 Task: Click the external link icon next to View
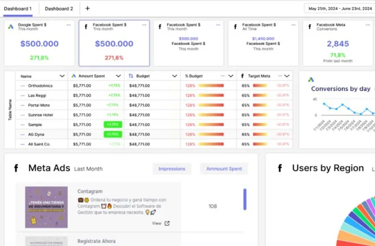pyautogui.click(x=167, y=223)
